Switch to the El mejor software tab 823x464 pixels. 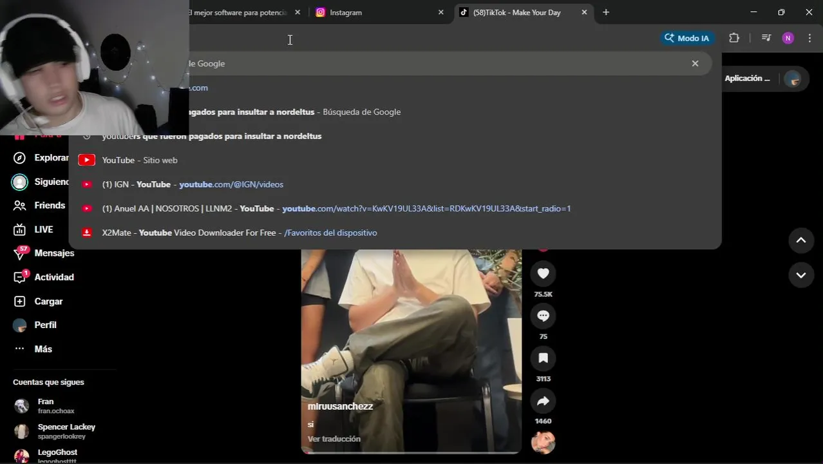[238, 12]
